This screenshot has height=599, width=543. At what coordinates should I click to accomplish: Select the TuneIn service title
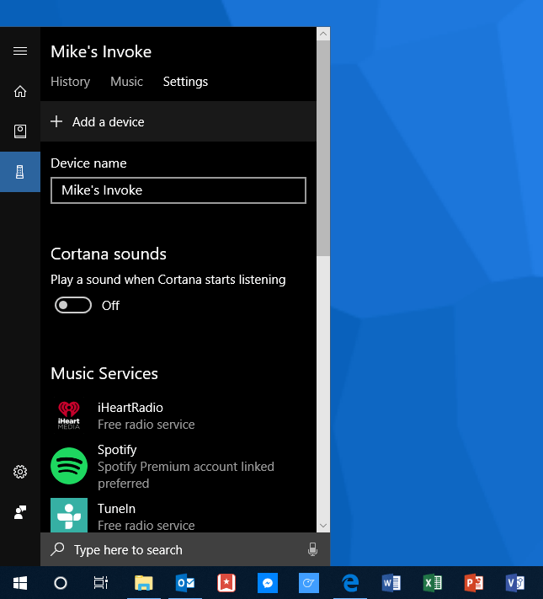(x=116, y=509)
